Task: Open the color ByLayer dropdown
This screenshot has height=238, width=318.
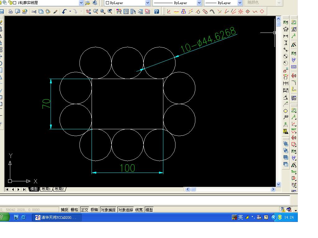Action: [x=148, y=3]
